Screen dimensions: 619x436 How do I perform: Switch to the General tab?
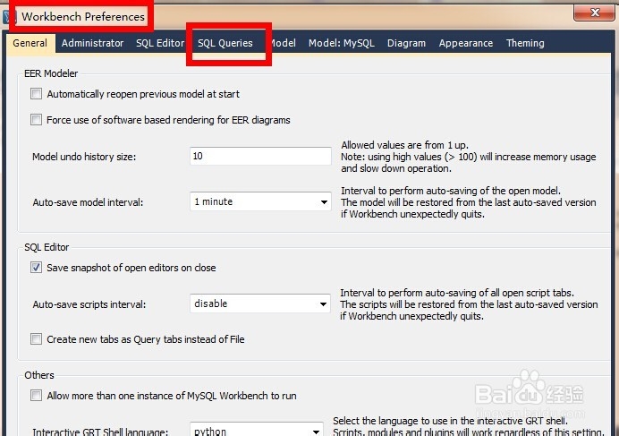(x=30, y=43)
